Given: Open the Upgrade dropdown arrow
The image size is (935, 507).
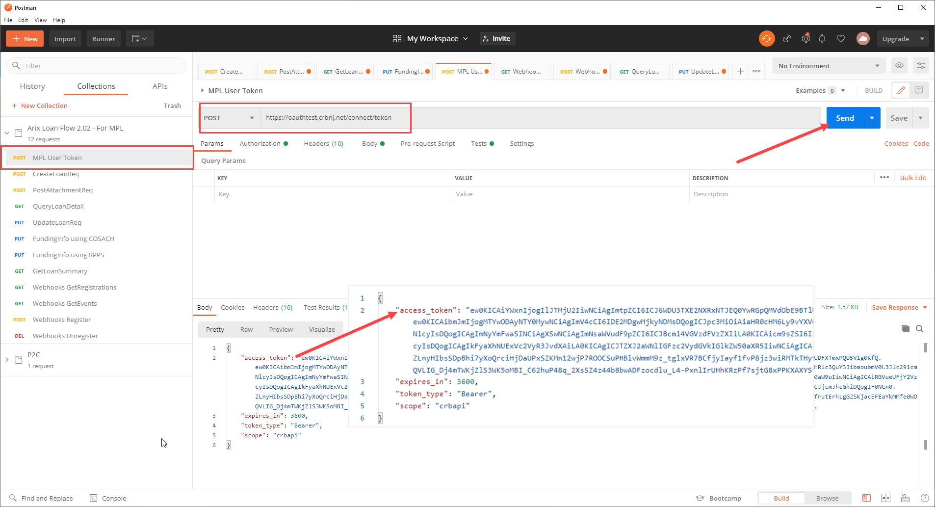Looking at the screenshot, I should [922, 39].
